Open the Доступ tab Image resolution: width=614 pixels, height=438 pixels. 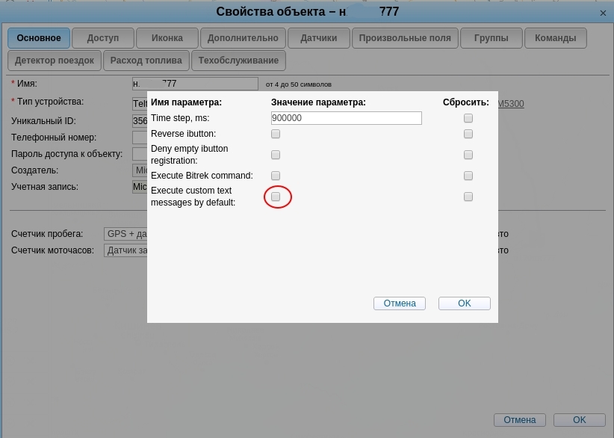(103, 38)
